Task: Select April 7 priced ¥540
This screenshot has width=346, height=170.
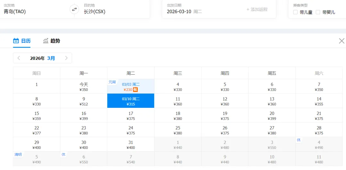Action: (x=131, y=159)
